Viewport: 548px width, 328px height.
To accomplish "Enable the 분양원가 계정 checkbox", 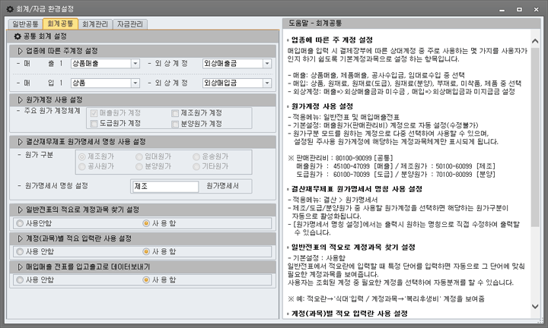I will pyautogui.click(x=175, y=124).
